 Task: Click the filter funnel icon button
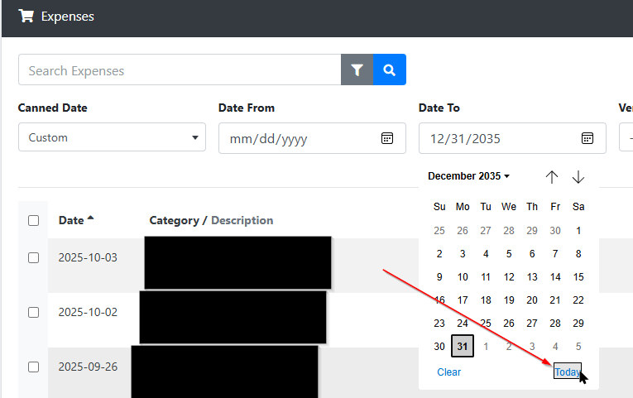(357, 70)
